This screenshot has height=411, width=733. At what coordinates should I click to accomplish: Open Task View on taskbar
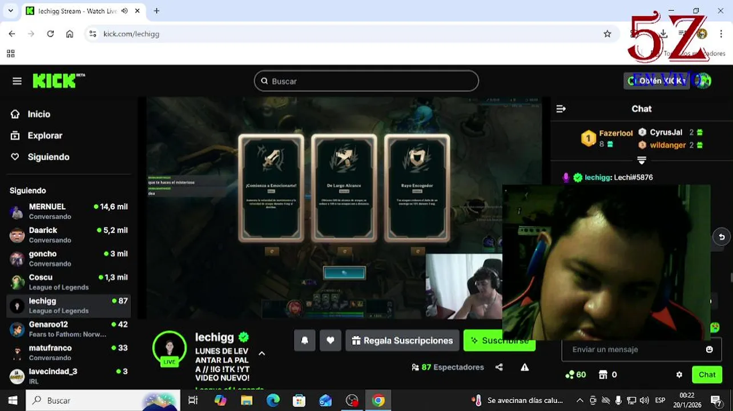click(193, 400)
